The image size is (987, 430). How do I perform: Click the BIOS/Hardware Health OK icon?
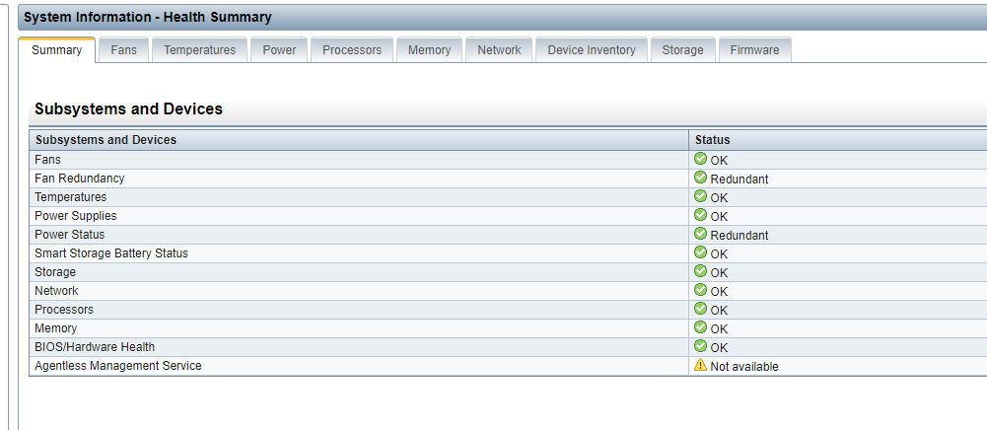pyautogui.click(x=700, y=346)
